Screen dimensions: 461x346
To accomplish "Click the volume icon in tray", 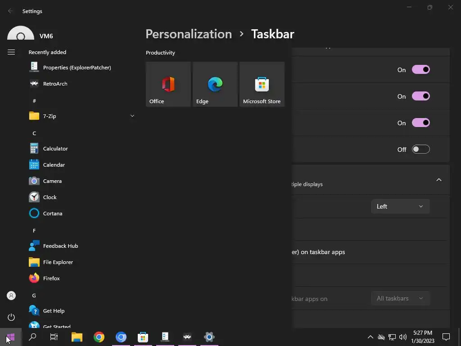I will 403,337.
